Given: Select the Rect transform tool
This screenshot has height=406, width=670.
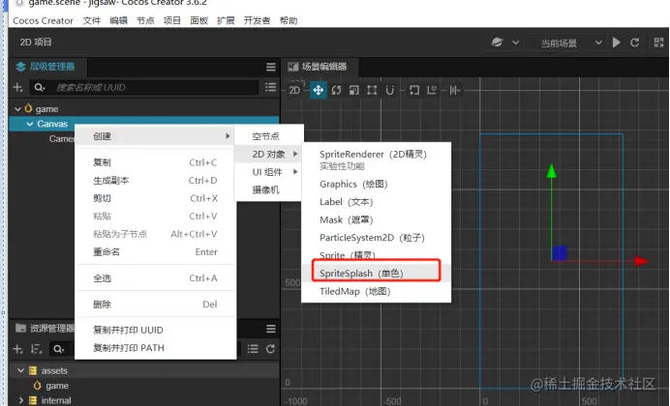Looking at the screenshot, I should point(372,90).
